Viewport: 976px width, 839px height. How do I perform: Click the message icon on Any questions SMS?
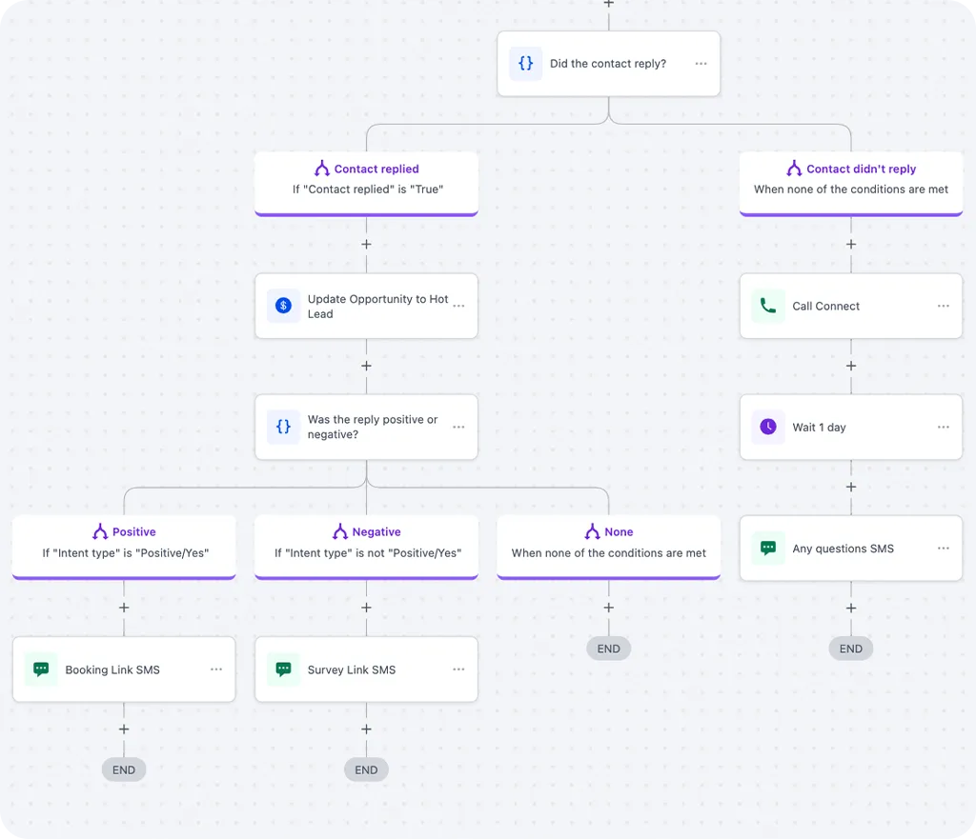coord(767,549)
